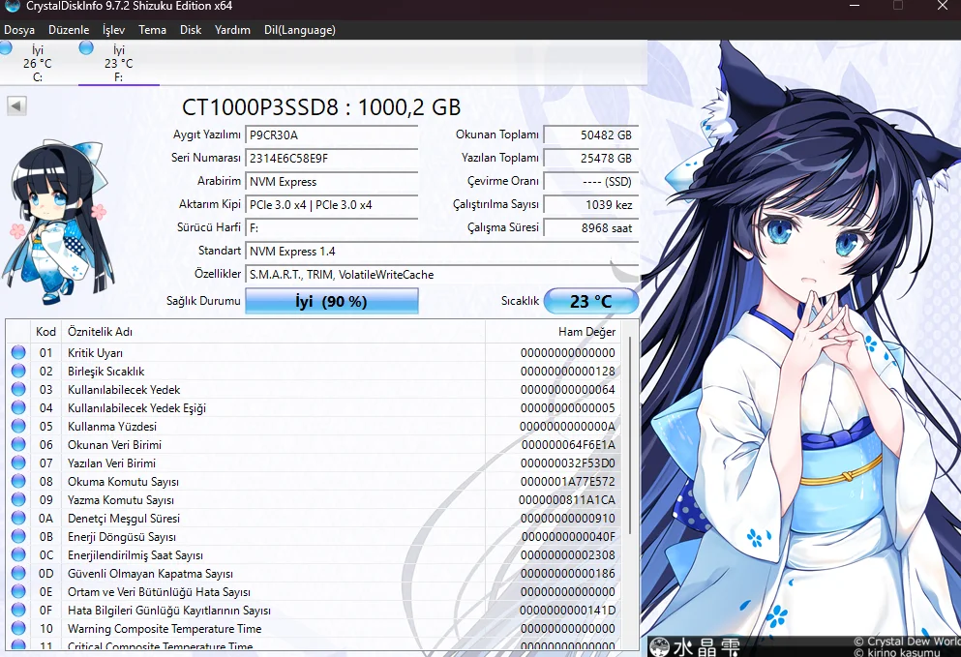
Task: Click the status circle beside Kullanma Yüzdesi
Action: [18, 426]
